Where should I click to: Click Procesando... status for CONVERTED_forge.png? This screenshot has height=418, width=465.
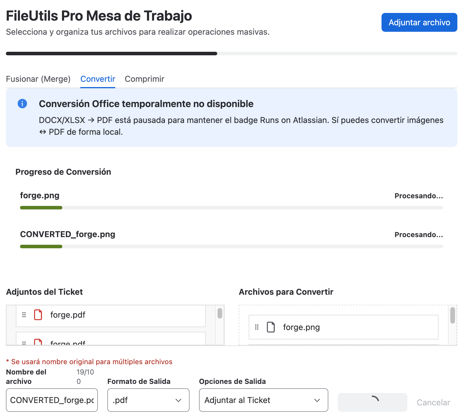coord(419,235)
